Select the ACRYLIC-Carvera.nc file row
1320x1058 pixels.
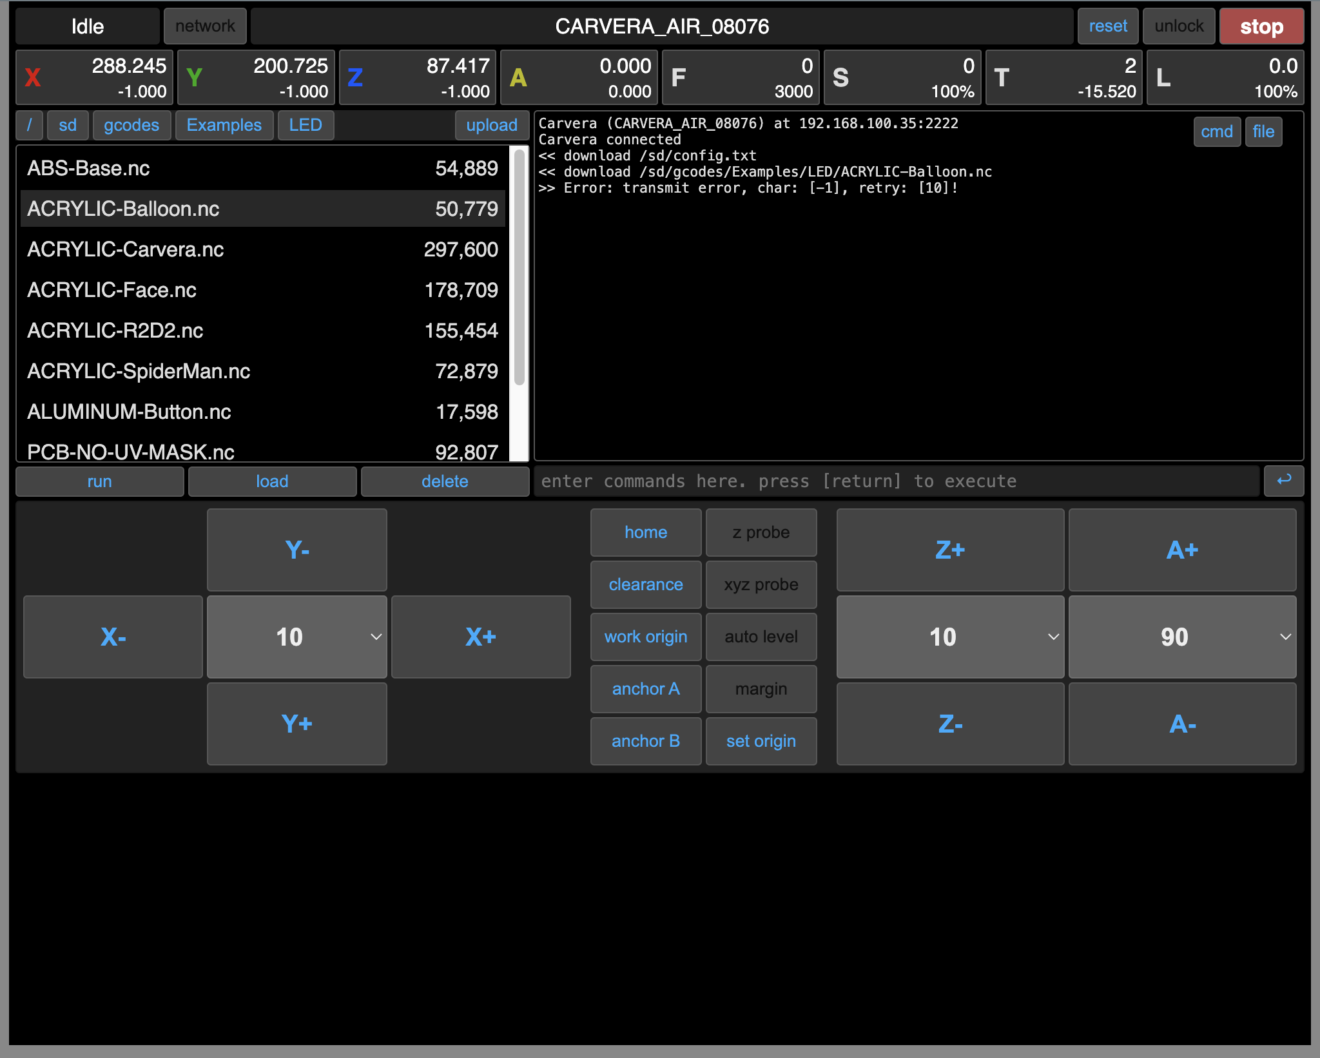click(x=262, y=249)
